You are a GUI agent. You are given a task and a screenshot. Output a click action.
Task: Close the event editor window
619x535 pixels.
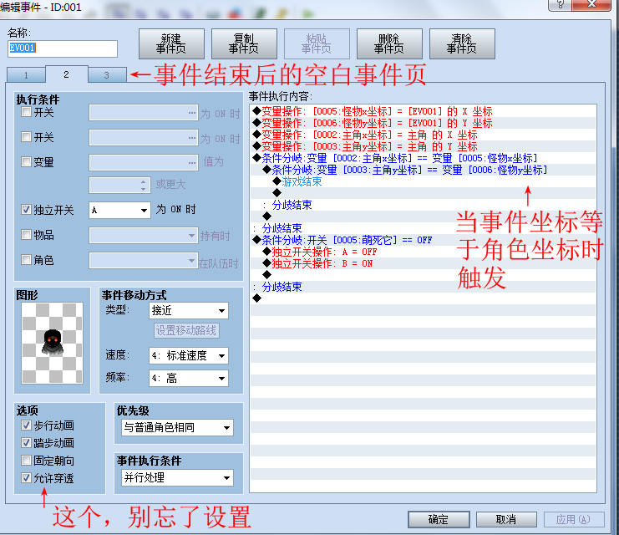[591, 5]
